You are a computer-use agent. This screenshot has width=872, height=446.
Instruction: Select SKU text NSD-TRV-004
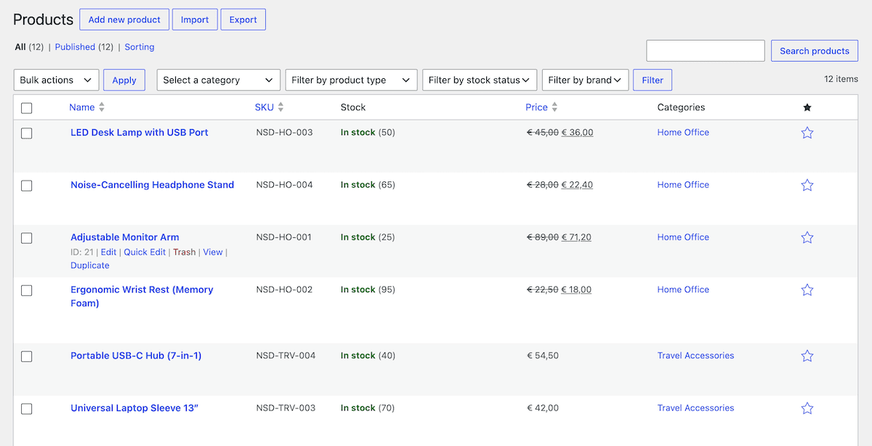[x=286, y=355]
